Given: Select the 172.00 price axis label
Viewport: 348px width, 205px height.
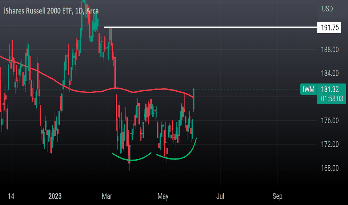Looking at the screenshot, I should pos(330,145).
